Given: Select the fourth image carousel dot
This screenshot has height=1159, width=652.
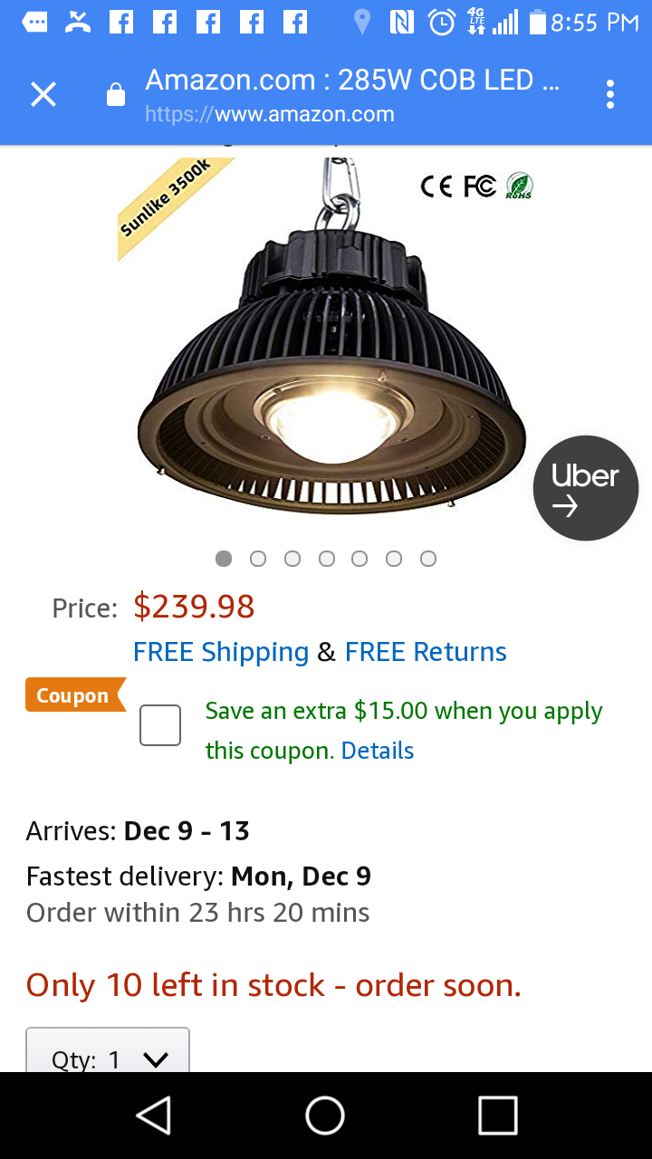Looking at the screenshot, I should (x=327, y=559).
